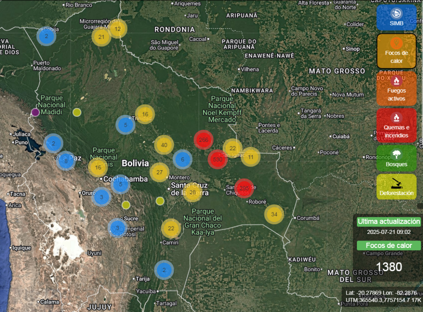Click the Ultima actualización label

[x=389, y=221]
